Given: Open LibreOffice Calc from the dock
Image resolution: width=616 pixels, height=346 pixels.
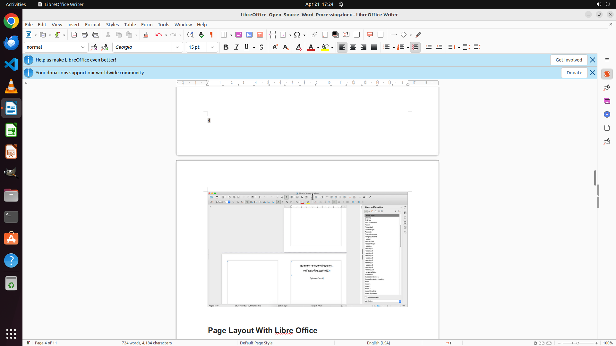Looking at the screenshot, I should pos(11,130).
